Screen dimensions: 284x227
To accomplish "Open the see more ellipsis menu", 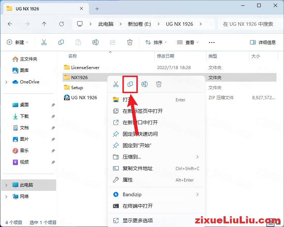I will coord(211,42).
